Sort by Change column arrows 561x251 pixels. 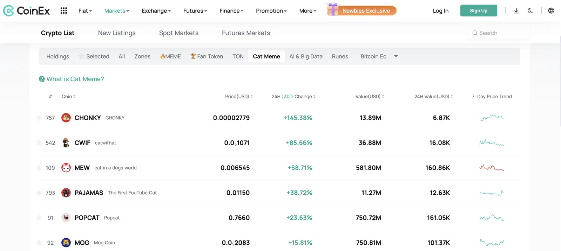point(314,97)
